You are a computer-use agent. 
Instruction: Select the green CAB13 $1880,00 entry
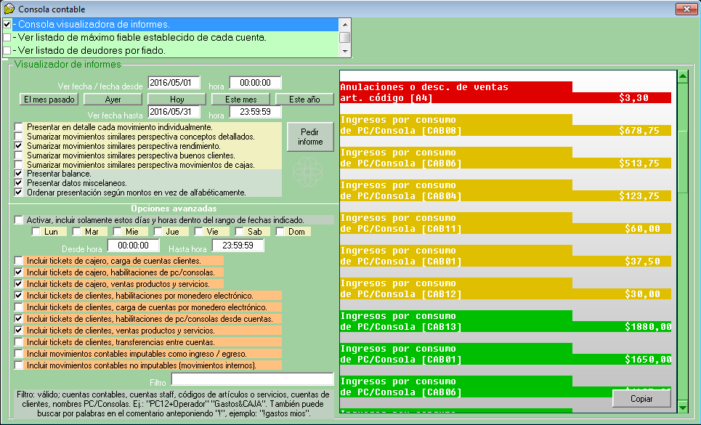tap(506, 321)
